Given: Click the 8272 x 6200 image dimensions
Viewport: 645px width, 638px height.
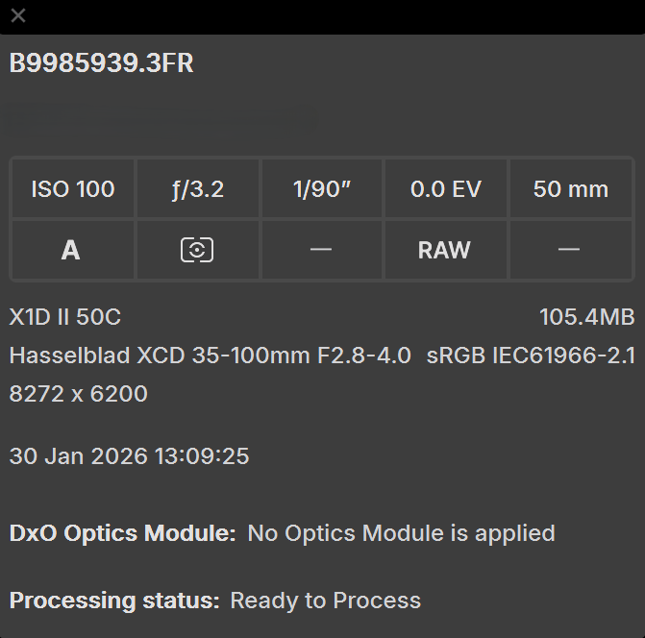Looking at the screenshot, I should [x=79, y=393].
